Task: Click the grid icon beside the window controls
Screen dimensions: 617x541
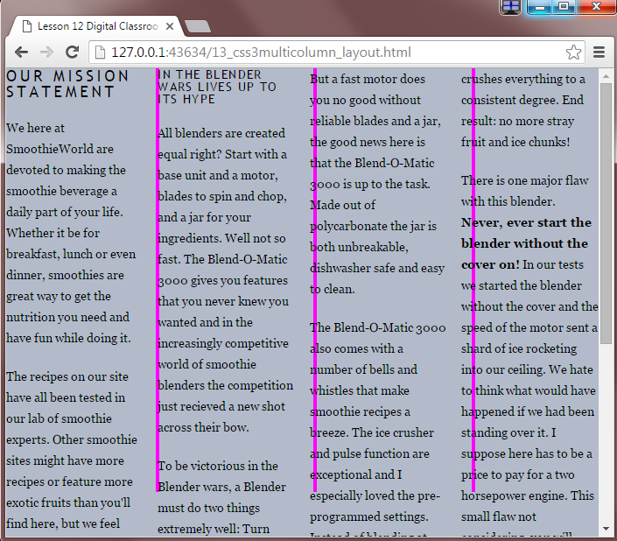Action: point(510,8)
